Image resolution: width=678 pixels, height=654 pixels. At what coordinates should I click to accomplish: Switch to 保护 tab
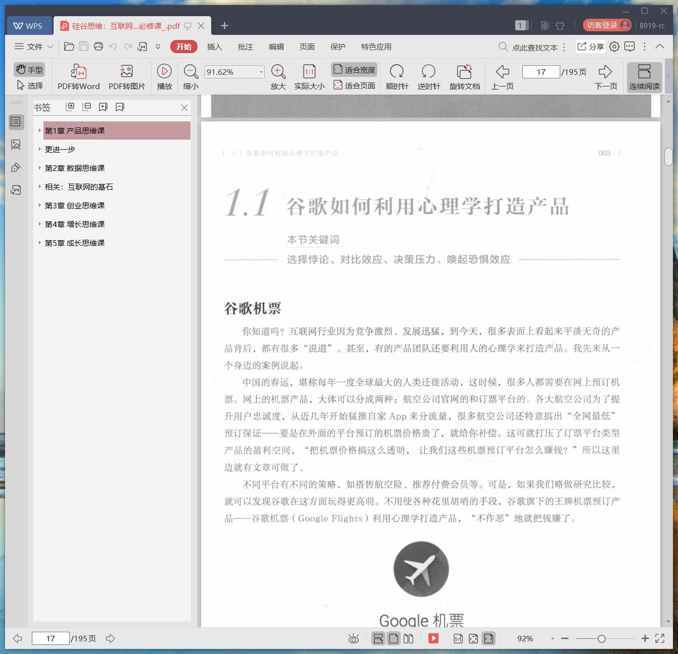click(337, 47)
